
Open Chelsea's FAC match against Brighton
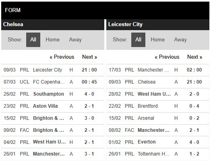tap(53, 130)
